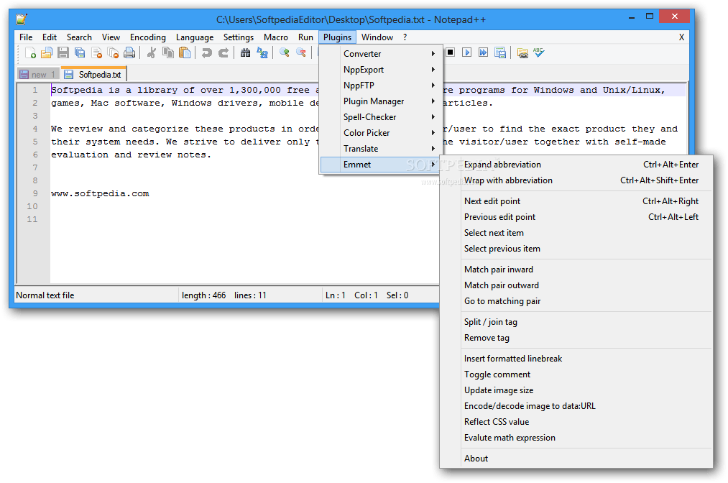Image resolution: width=728 pixels, height=483 pixels.
Task: Choose Split / join tag
Action: (x=576, y=322)
